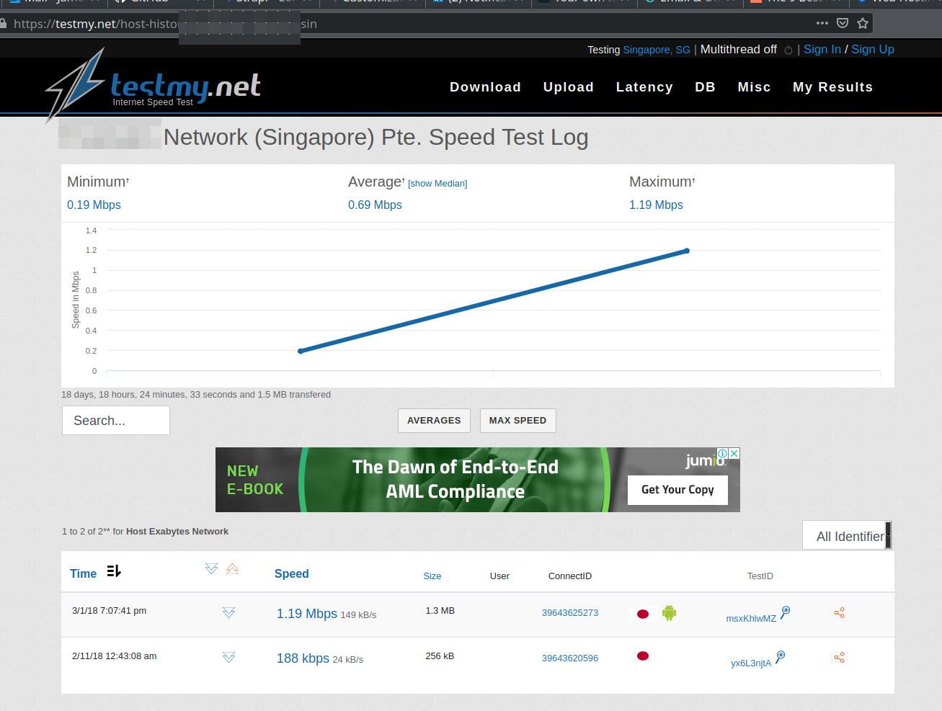Toggle Multithread power icon
This screenshot has height=711, width=942.
pyautogui.click(x=788, y=50)
